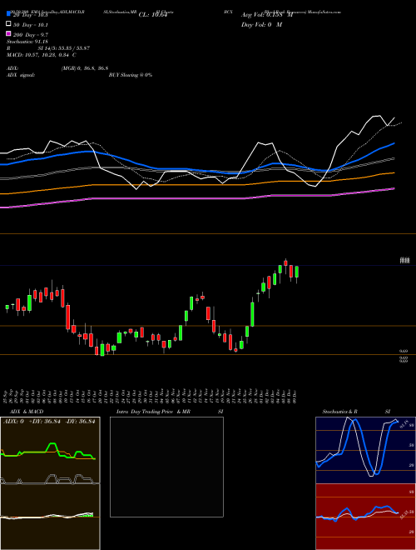This screenshot has width=416, height=550.
Task: Click the empty intraday trading price chart box
Action: coord(166,467)
